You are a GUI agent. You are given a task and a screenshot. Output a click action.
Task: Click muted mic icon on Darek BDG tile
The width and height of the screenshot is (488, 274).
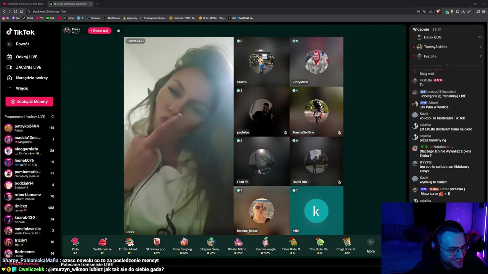[x=339, y=182]
